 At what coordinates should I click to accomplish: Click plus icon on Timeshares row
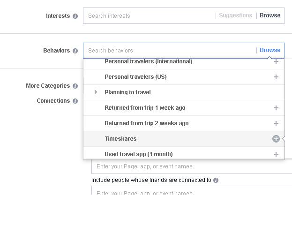[276, 139]
